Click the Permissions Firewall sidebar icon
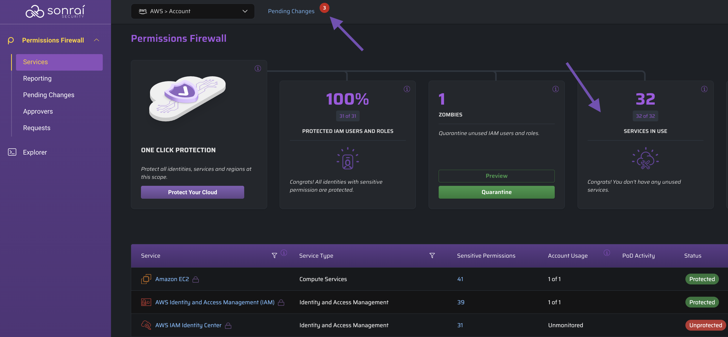Viewport: 728px width, 337px height. (x=11, y=40)
